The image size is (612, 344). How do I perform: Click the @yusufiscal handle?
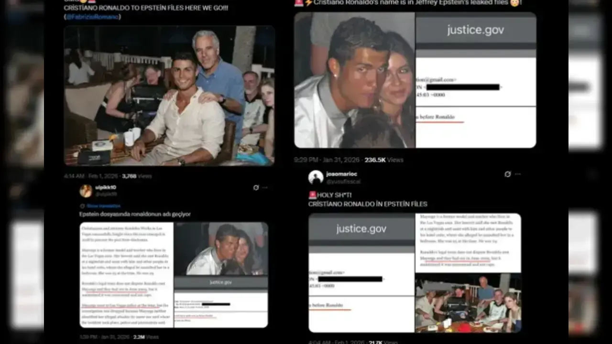click(344, 182)
